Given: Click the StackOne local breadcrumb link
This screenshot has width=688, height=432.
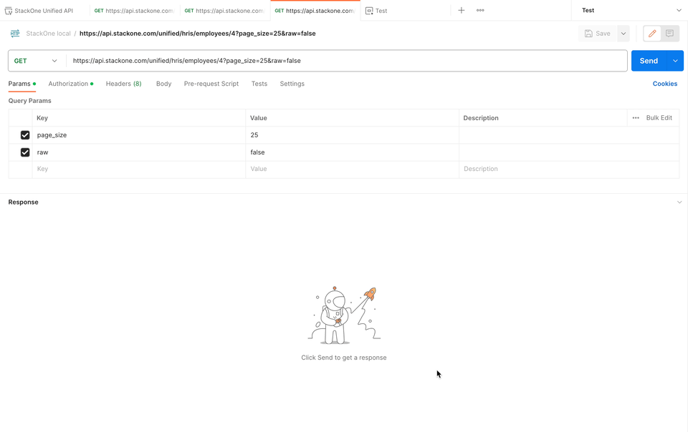Looking at the screenshot, I should point(48,34).
